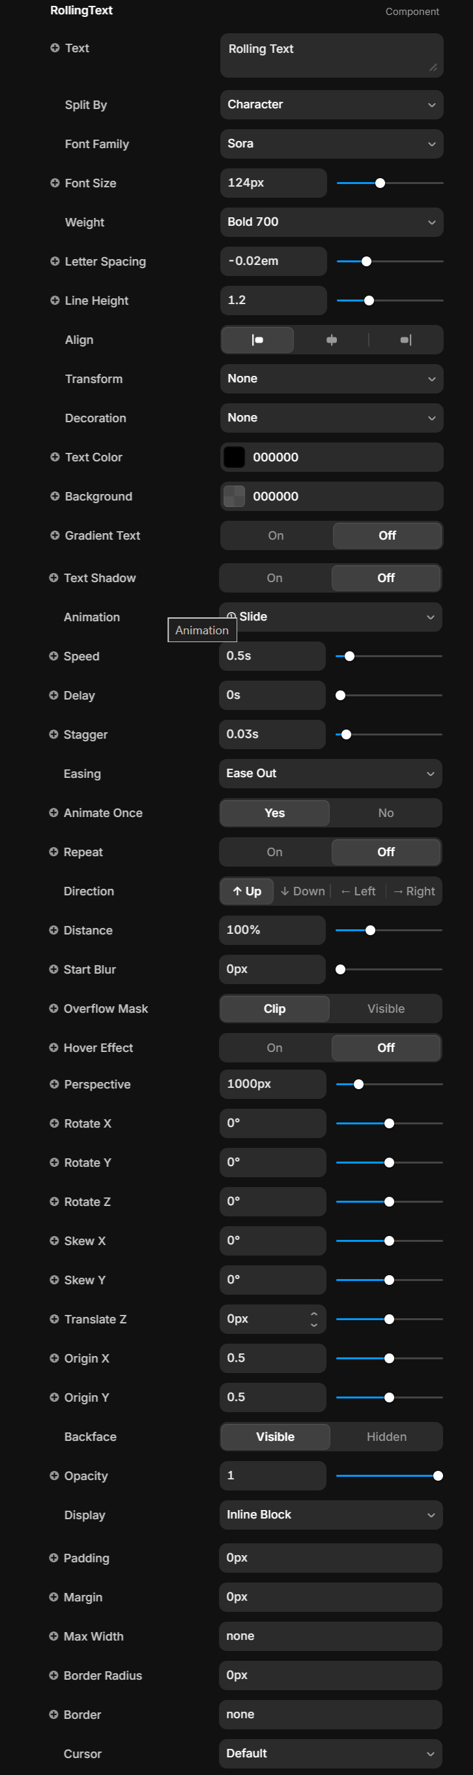This screenshot has width=473, height=1775.
Task: Click the plus icon beside Border Radius
Action: (x=53, y=1675)
